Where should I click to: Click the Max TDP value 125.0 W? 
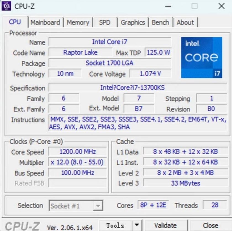point(158,53)
